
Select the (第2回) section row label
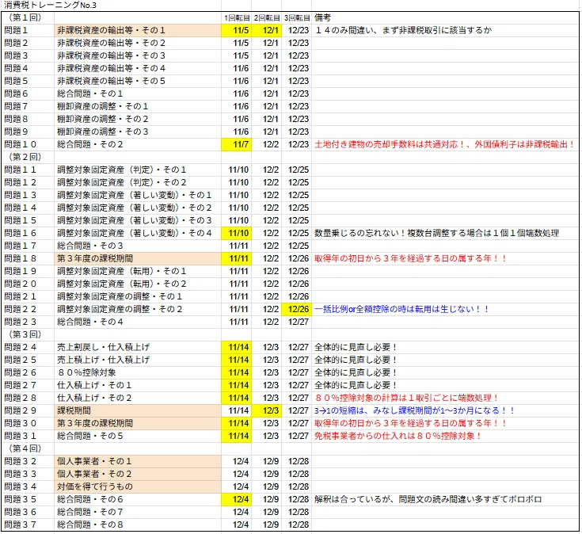(x=25, y=157)
